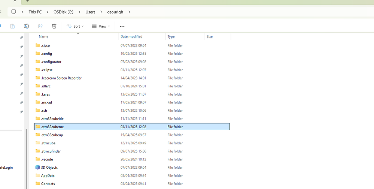Expand the chevron after OSDisk (C:)
The image size is (374, 189).
[x=79, y=12]
